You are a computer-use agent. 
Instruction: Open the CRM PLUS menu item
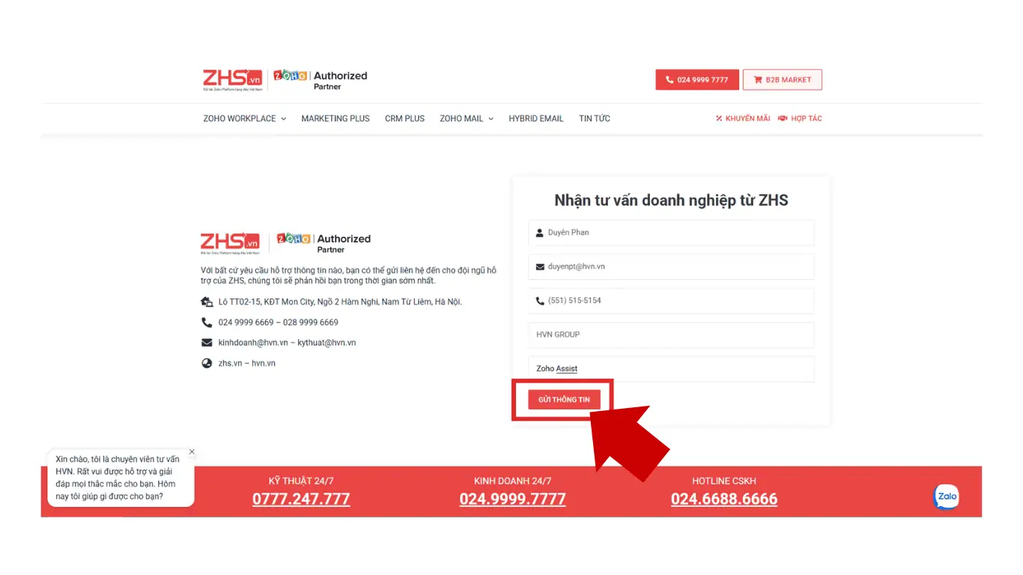click(x=404, y=118)
